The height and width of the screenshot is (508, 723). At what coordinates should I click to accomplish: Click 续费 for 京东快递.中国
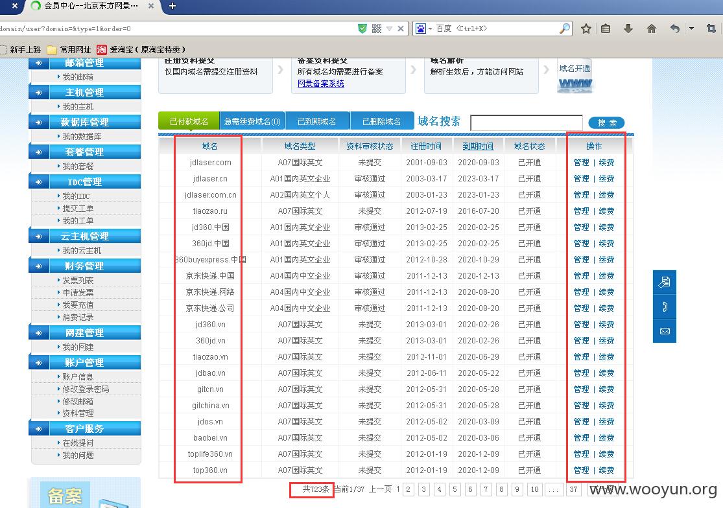606,276
